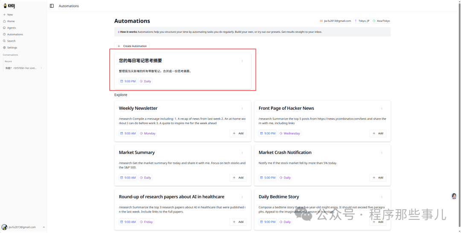Click the Explore section heading

click(x=121, y=95)
